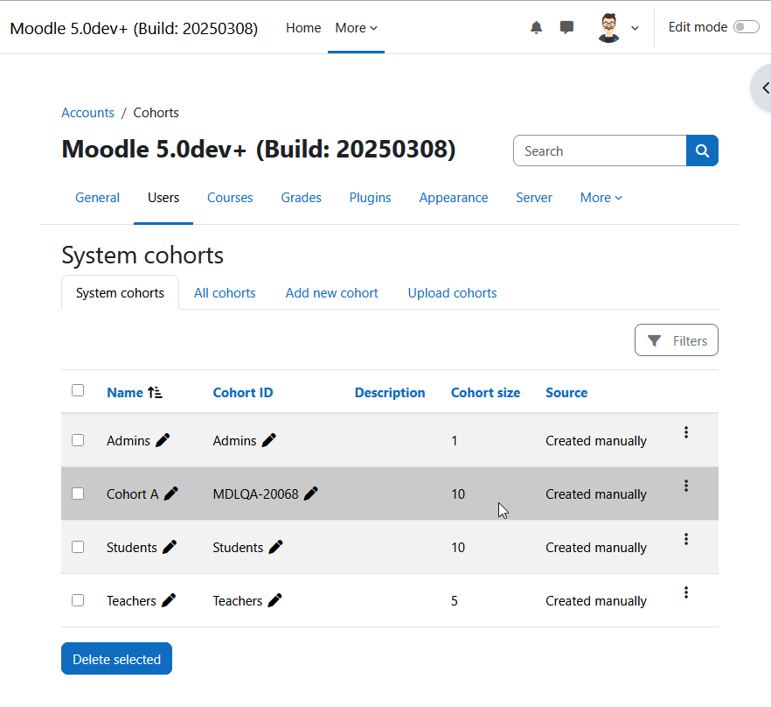Edit Admins cohort name pencil icon
This screenshot has height=707, width=771.
pos(163,440)
